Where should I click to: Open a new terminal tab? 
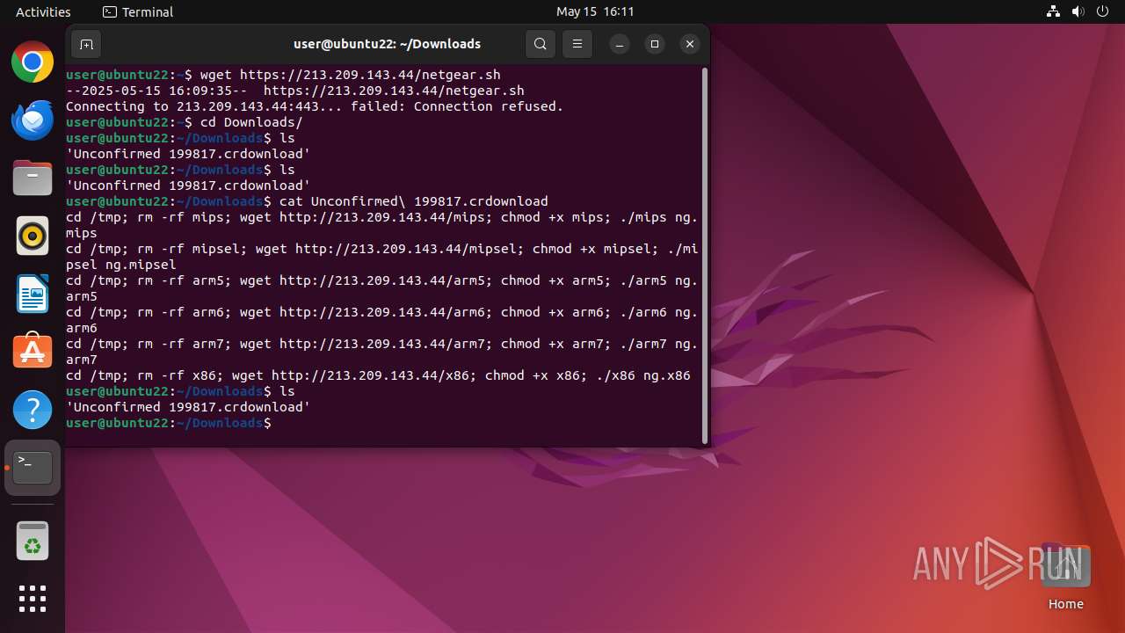click(86, 44)
